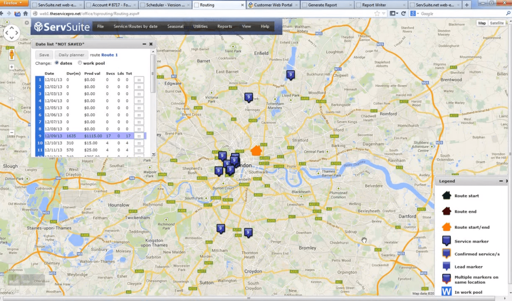Select the dates radio button

tap(57, 63)
